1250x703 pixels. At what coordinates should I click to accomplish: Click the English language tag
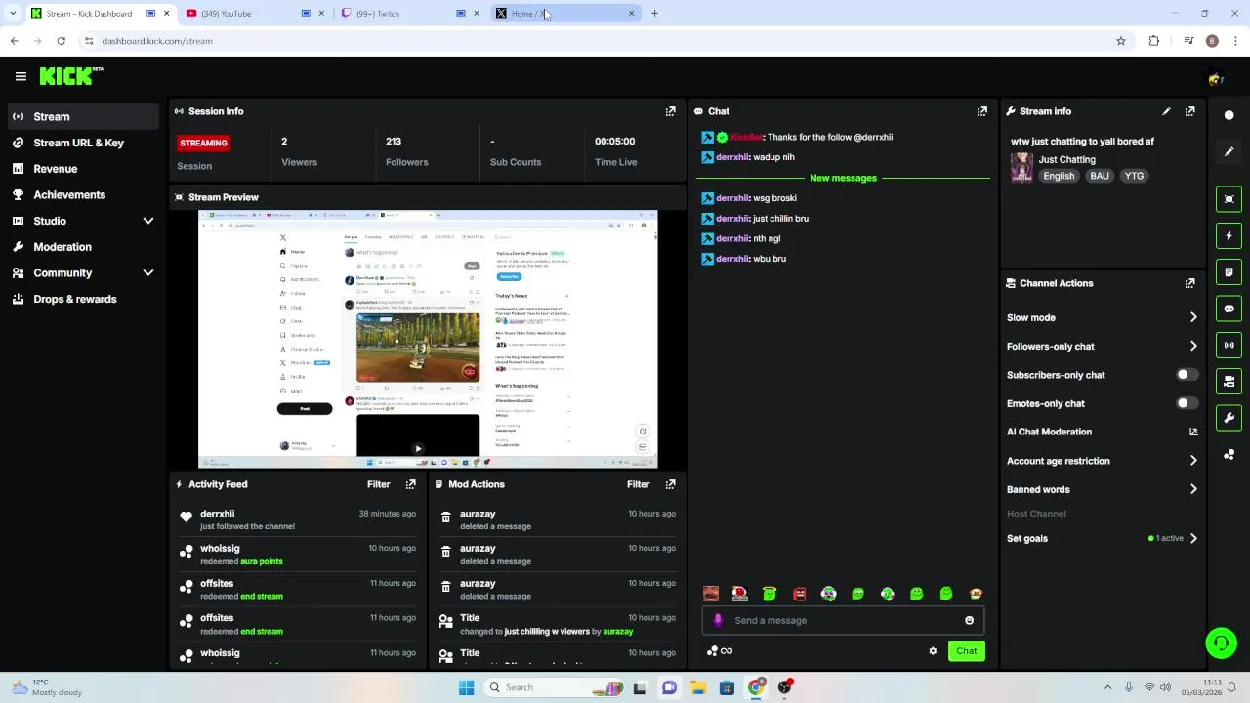(x=1059, y=176)
